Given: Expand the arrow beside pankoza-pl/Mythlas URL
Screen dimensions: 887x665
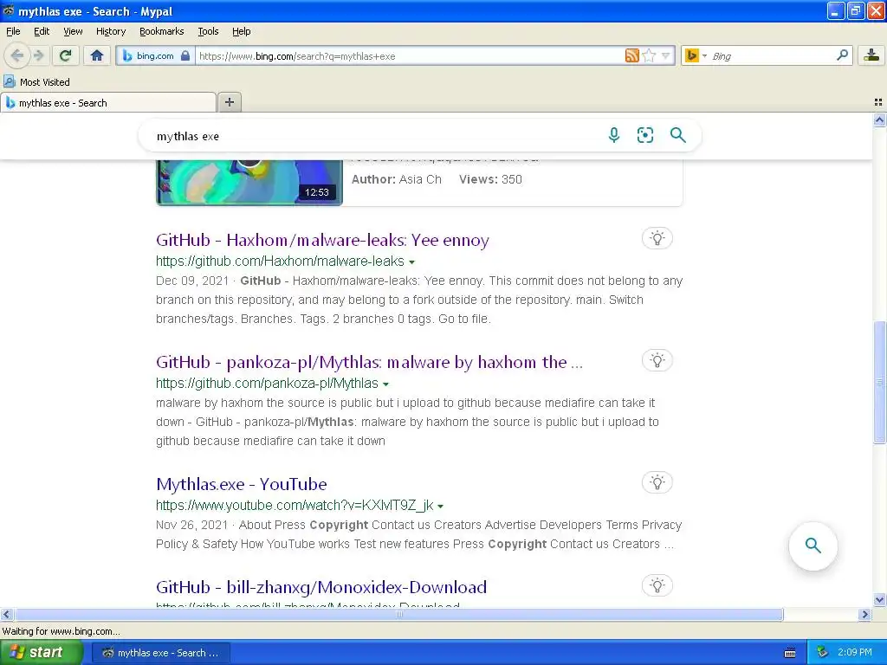Looking at the screenshot, I should (x=385, y=384).
